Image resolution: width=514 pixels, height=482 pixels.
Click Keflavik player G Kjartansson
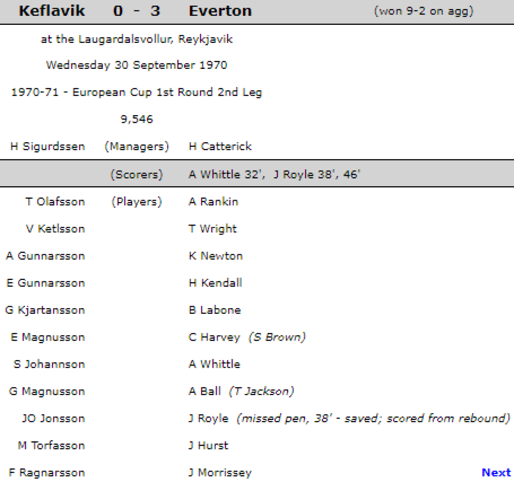pos(45,310)
